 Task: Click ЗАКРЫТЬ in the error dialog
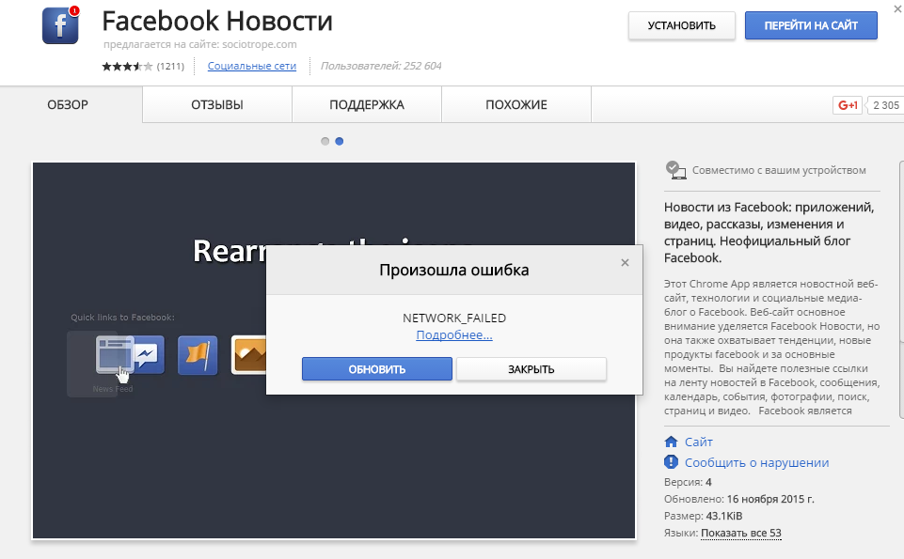(531, 369)
